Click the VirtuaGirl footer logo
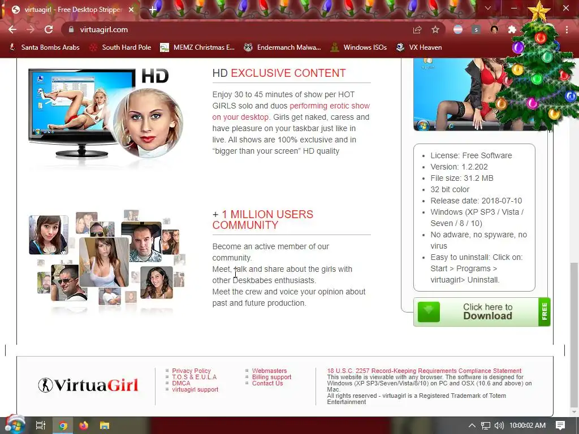Screen dimensions: 579x434 pos(88,385)
